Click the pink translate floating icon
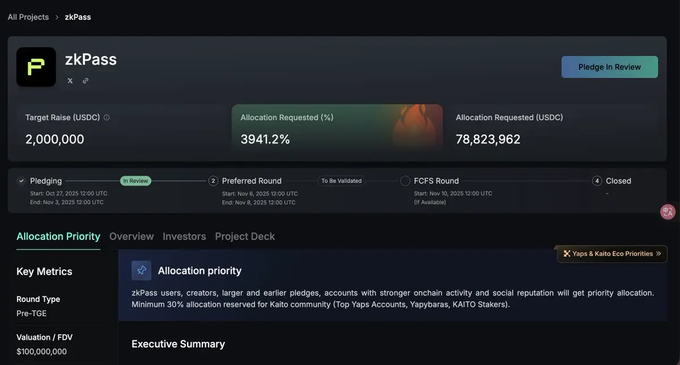Image resolution: width=680 pixels, height=365 pixels. coord(668,212)
